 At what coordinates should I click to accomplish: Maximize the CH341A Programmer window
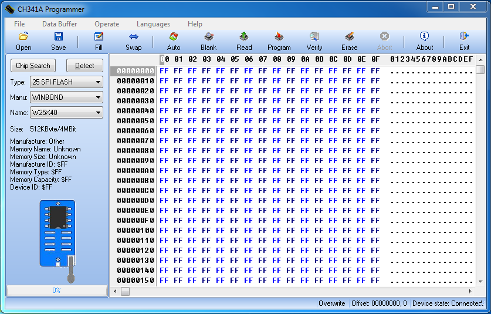pos(451,7)
